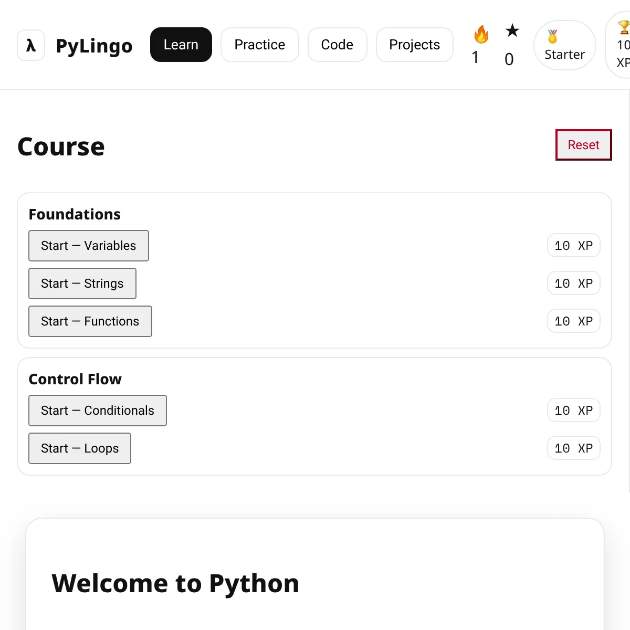Click the 10 XP badge for Strings
This screenshot has height=630, width=630.
tap(574, 283)
